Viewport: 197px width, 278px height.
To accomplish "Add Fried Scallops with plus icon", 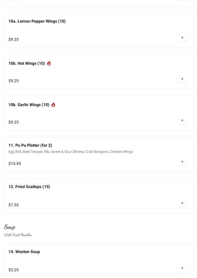I will pos(182,203).
